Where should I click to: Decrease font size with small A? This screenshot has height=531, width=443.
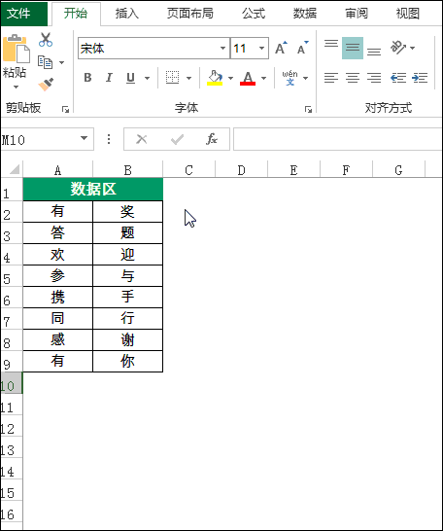click(x=303, y=48)
